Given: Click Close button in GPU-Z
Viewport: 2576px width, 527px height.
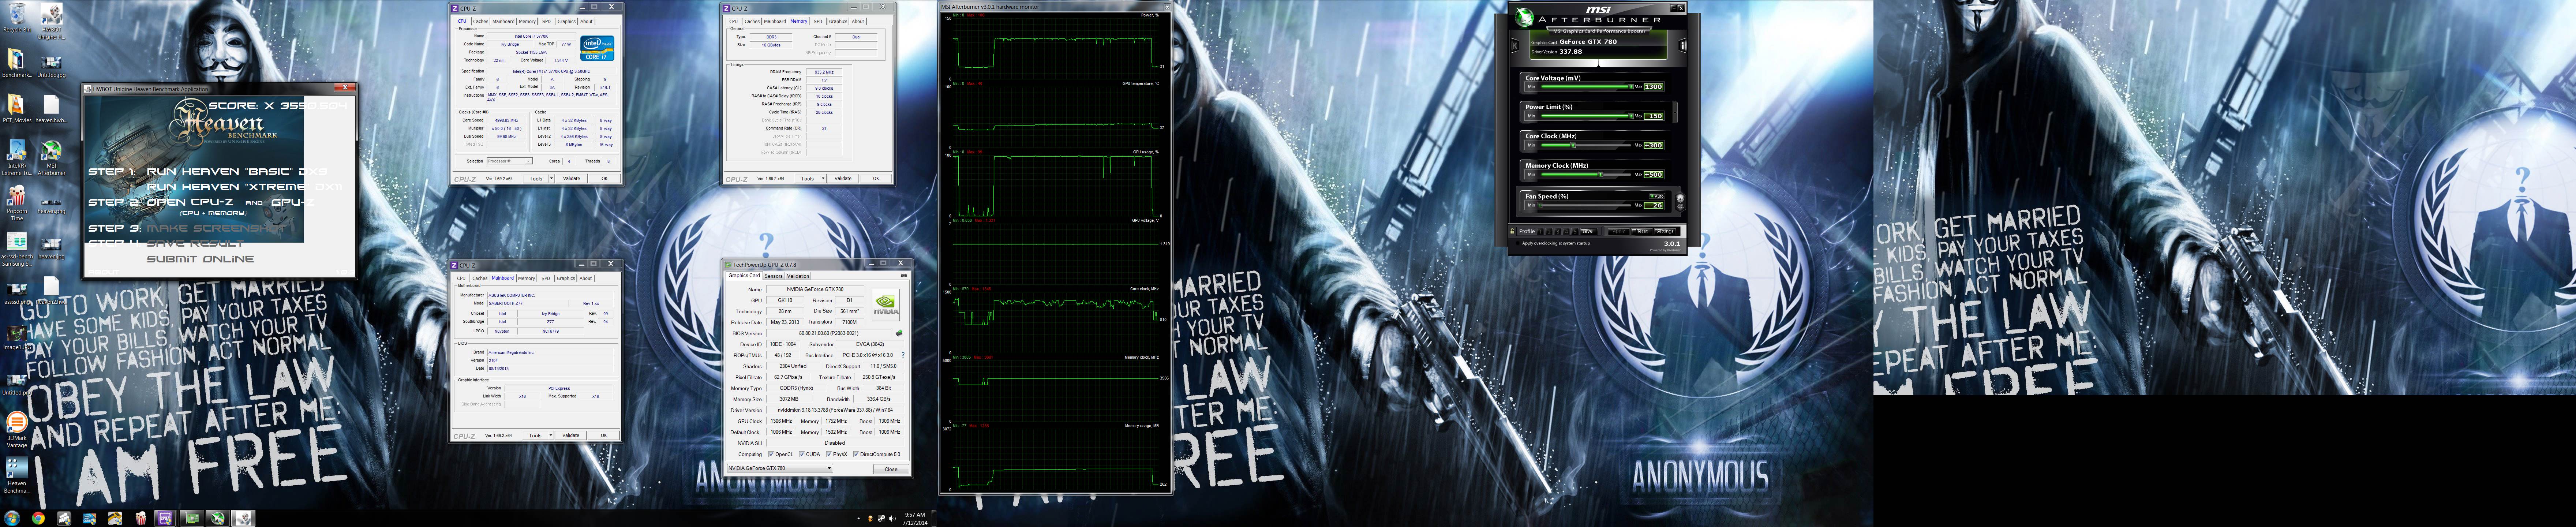Looking at the screenshot, I should click(x=891, y=469).
